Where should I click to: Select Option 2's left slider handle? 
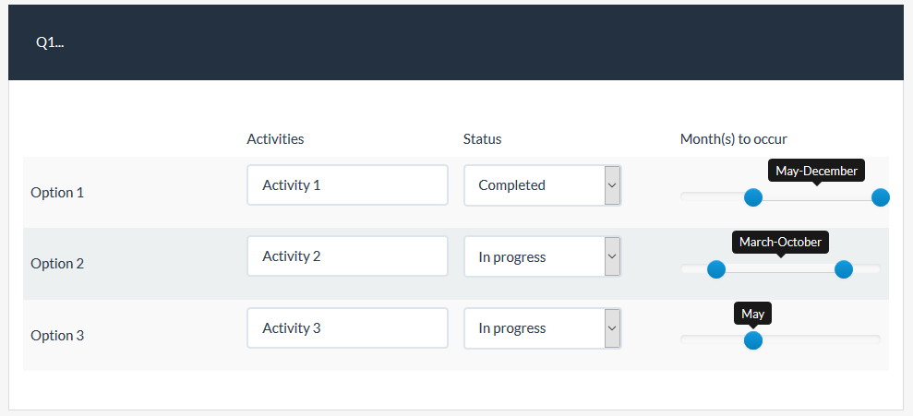pyautogui.click(x=715, y=269)
